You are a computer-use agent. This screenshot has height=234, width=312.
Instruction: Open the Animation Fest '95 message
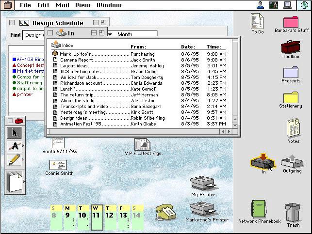tap(139, 124)
